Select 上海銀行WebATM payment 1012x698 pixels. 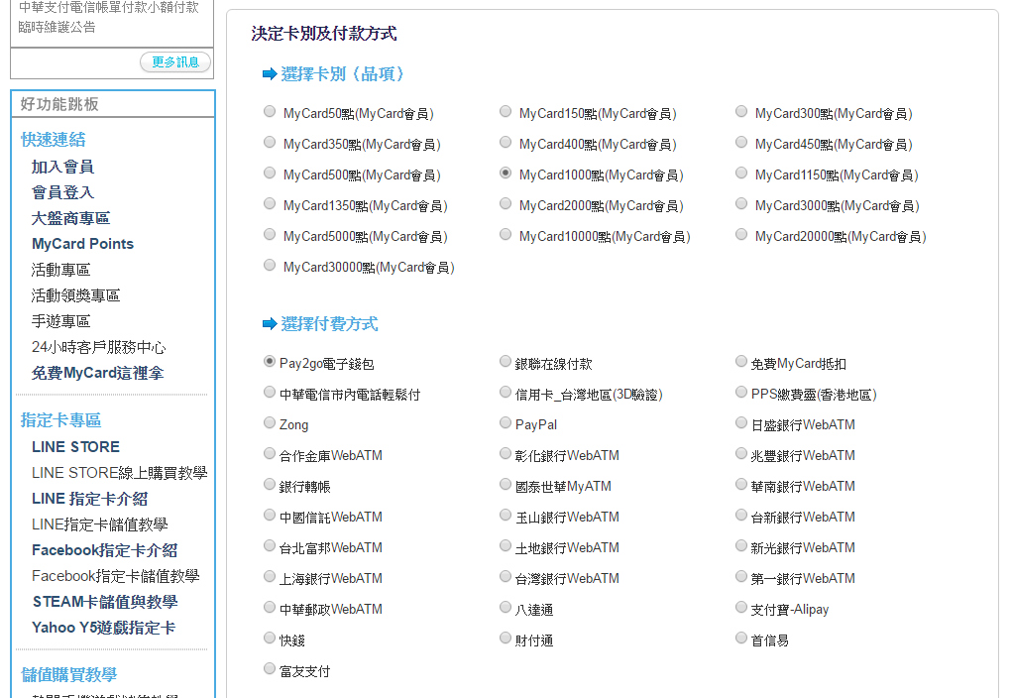(270, 576)
